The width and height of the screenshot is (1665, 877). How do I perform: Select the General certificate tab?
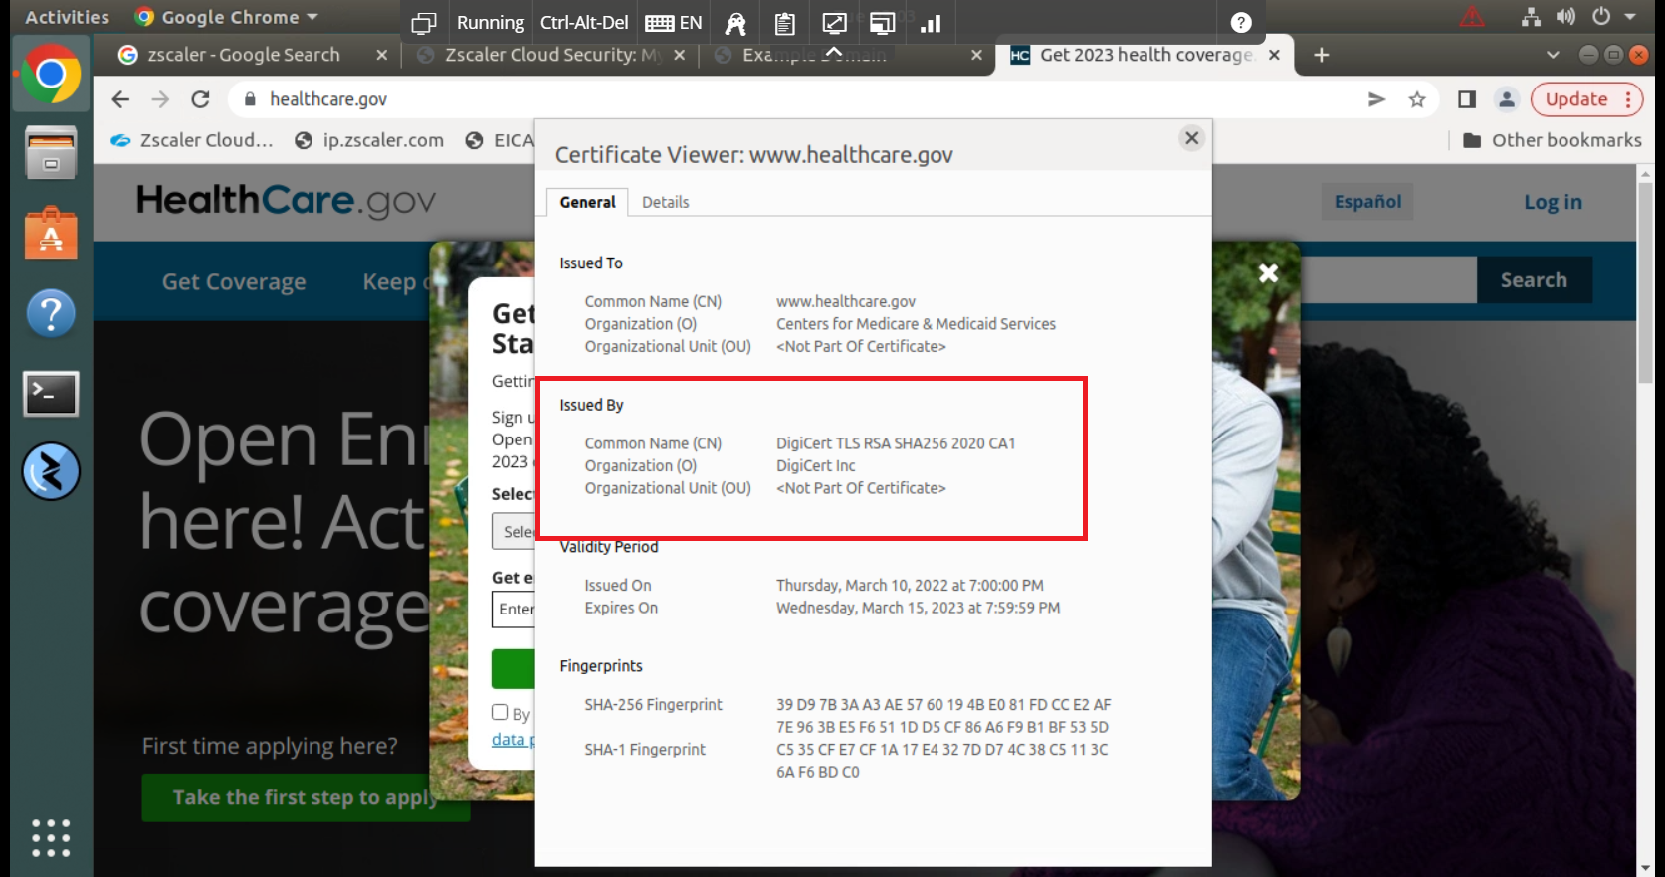tap(587, 202)
